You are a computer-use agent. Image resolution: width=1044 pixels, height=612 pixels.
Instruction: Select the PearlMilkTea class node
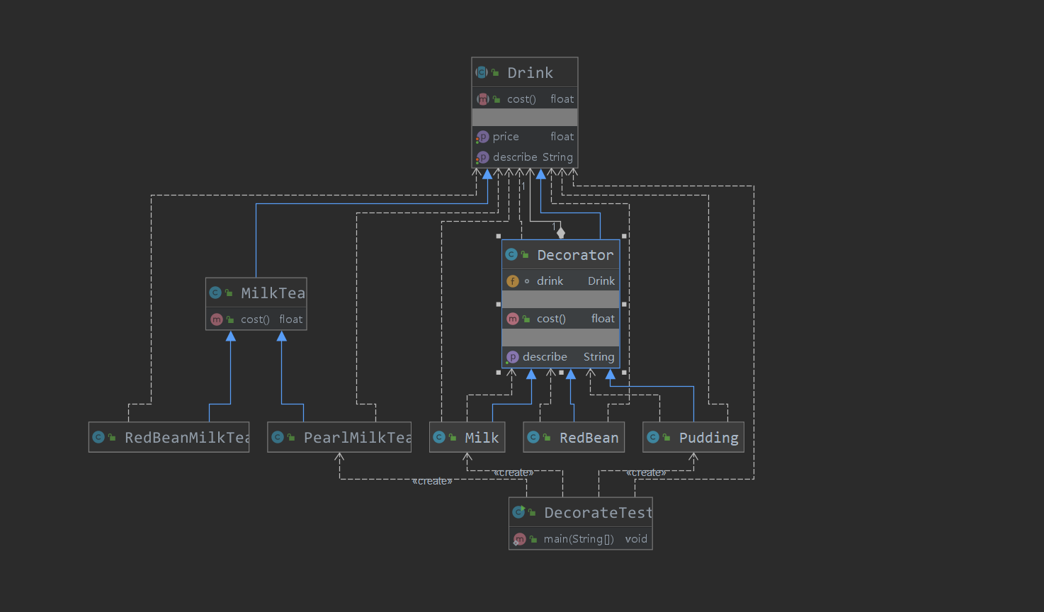point(339,437)
